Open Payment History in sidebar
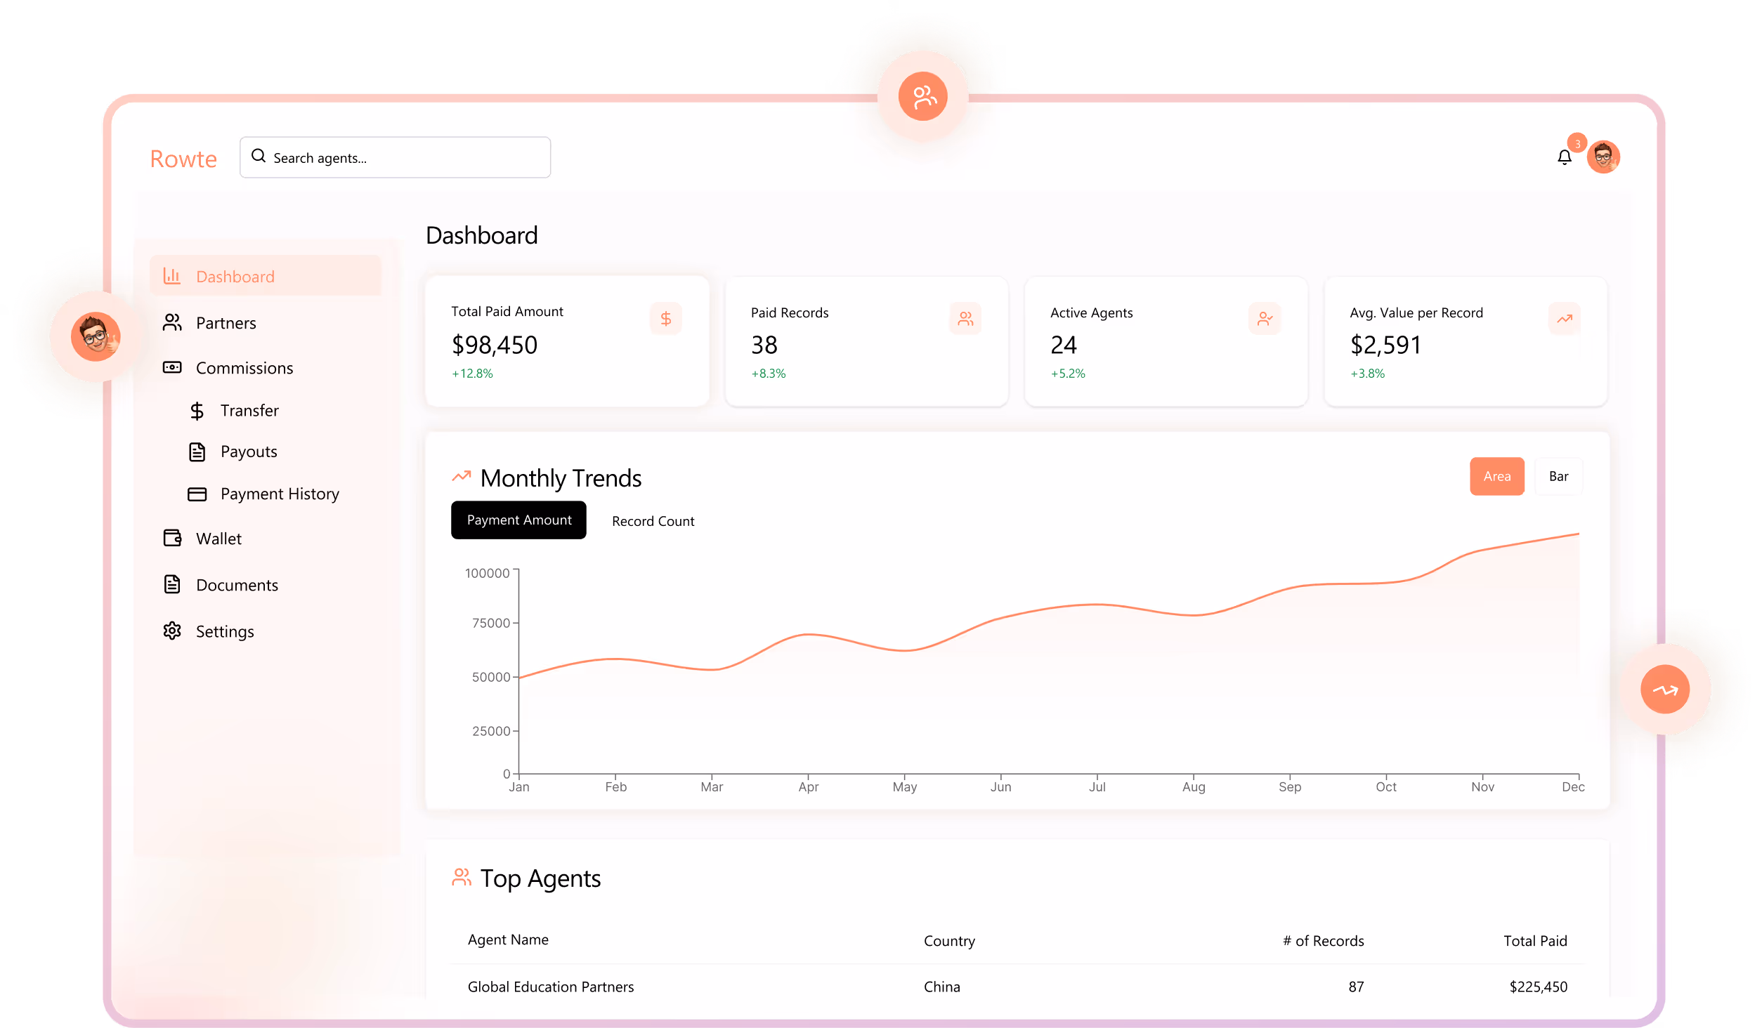 point(279,494)
